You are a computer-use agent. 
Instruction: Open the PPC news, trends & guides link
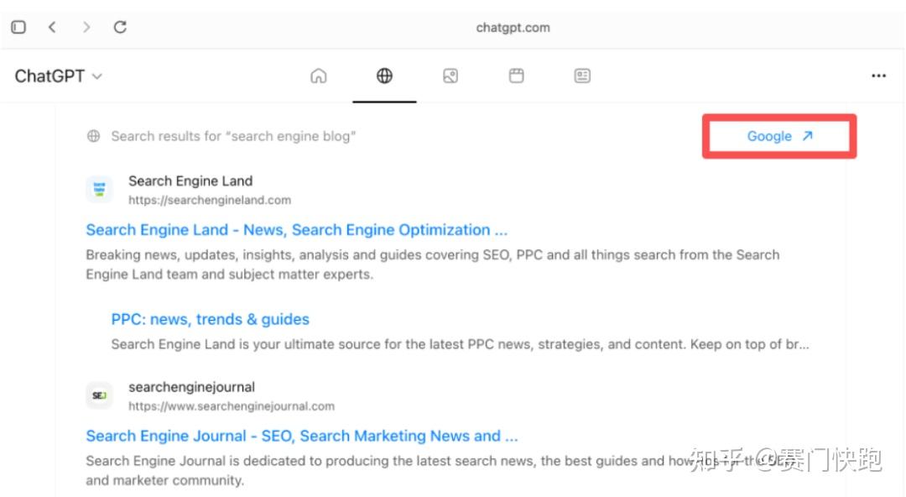[209, 319]
